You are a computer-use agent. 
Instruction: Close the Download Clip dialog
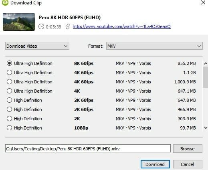(203, 2)
